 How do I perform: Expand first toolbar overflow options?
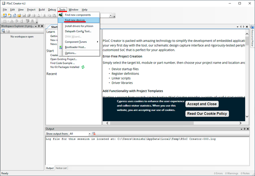(114, 17)
